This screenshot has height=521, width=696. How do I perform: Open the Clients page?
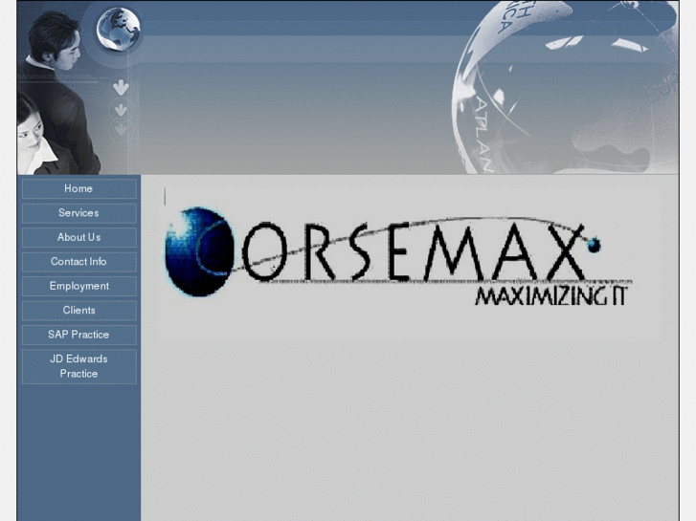(x=79, y=311)
